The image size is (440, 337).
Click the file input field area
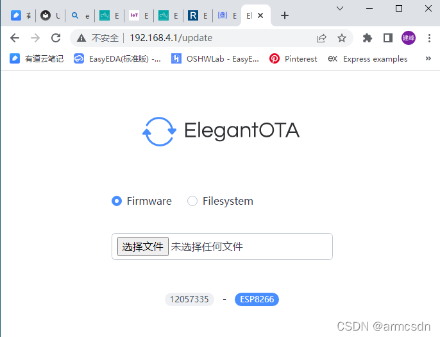pyautogui.click(x=222, y=246)
